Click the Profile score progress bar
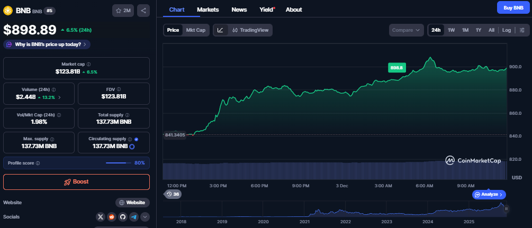The width and height of the screenshot is (532, 228). [119, 163]
